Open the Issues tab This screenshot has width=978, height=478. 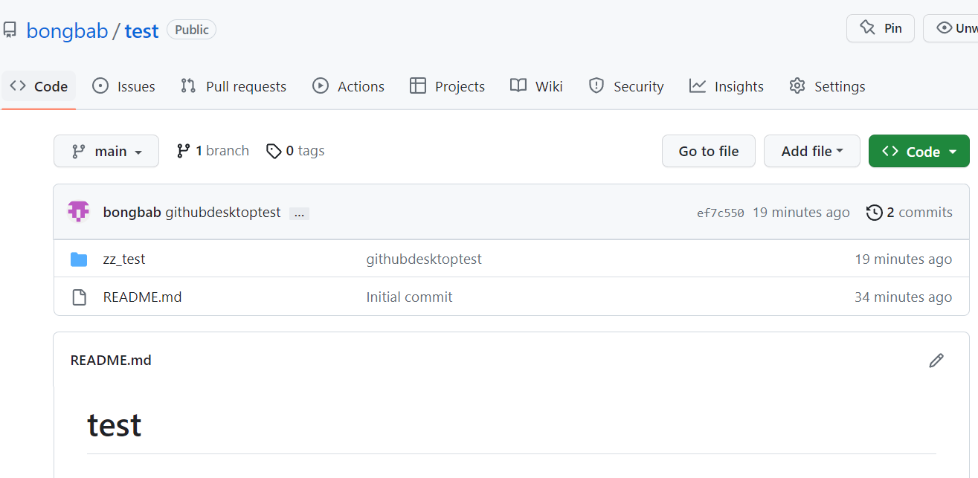(x=123, y=86)
